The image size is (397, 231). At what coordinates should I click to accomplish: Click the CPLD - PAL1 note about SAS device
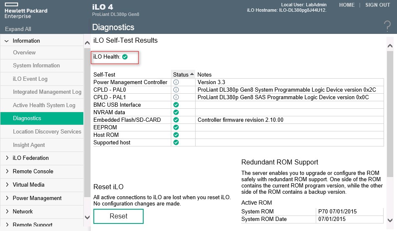[x=283, y=98]
